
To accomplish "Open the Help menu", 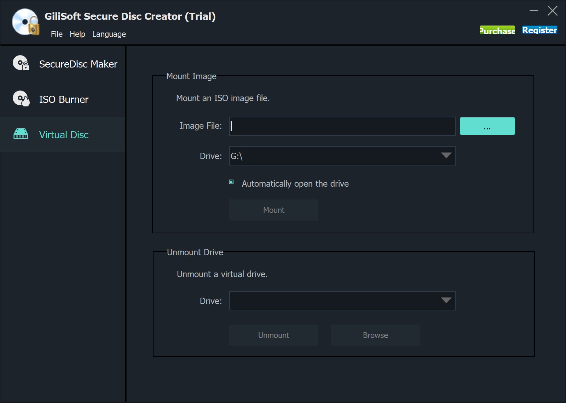I will pyautogui.click(x=77, y=34).
